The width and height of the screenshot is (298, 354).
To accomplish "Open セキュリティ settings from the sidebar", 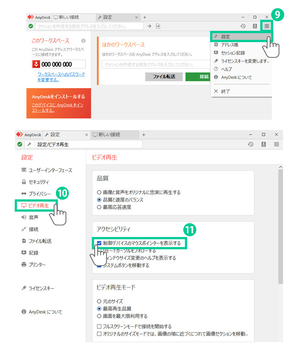I will tap(39, 182).
